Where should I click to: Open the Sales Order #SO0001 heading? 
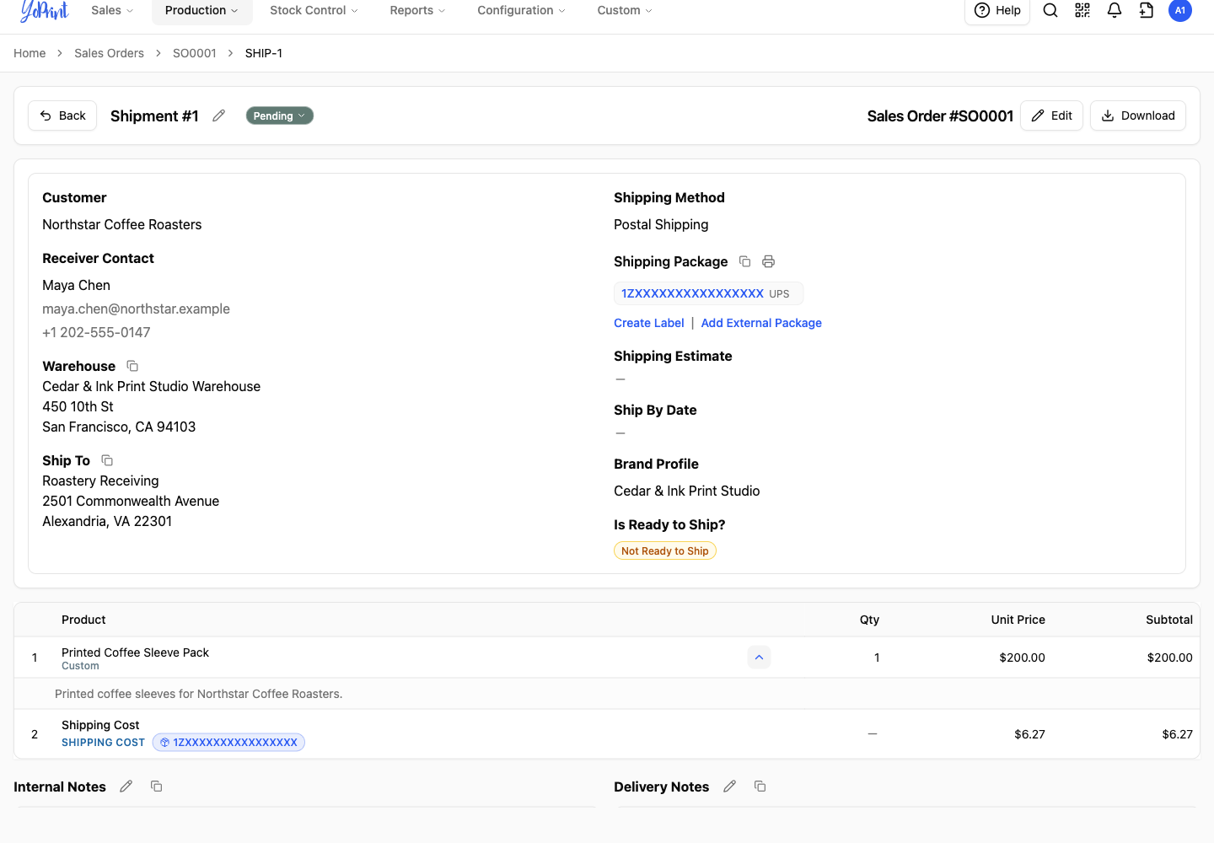(940, 116)
